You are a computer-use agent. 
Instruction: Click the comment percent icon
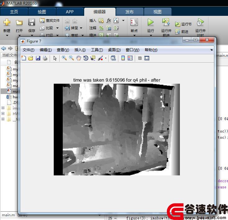coord(101,28)
